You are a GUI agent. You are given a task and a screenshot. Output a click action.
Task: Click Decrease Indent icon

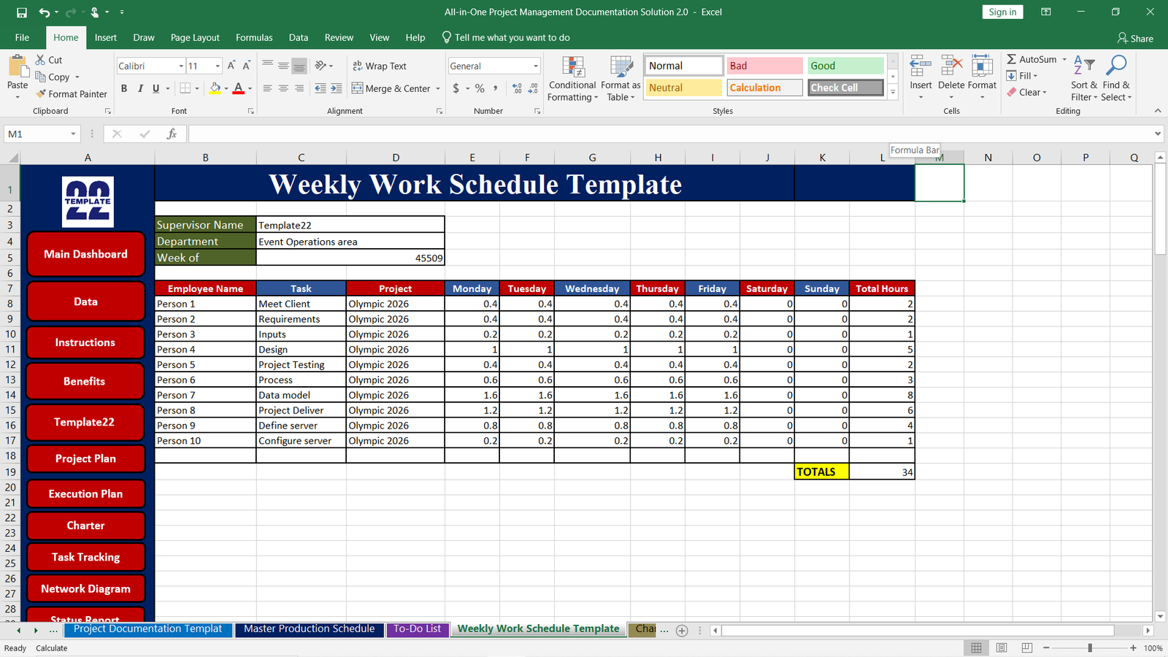coord(320,88)
